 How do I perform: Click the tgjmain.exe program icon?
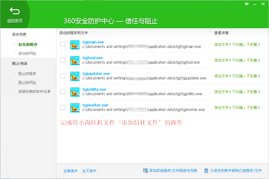point(75,45)
